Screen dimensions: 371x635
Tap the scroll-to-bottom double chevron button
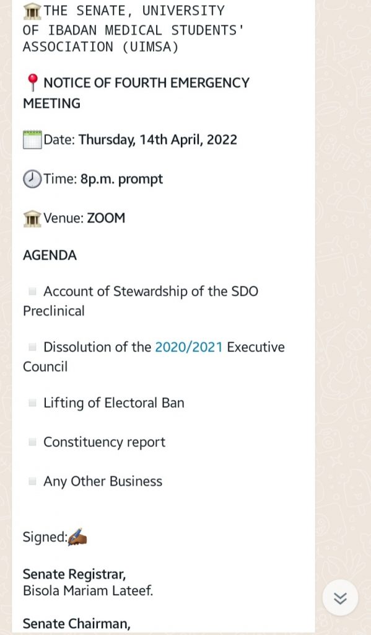tap(340, 598)
